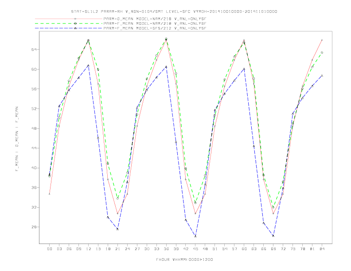The height and width of the screenshot is (271, 351).
Task: Click y-axis tick label 56
Action: tap(34, 89)
